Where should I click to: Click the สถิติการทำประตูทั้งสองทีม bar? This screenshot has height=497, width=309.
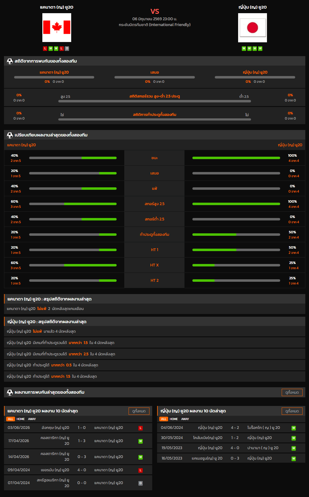[155, 119]
